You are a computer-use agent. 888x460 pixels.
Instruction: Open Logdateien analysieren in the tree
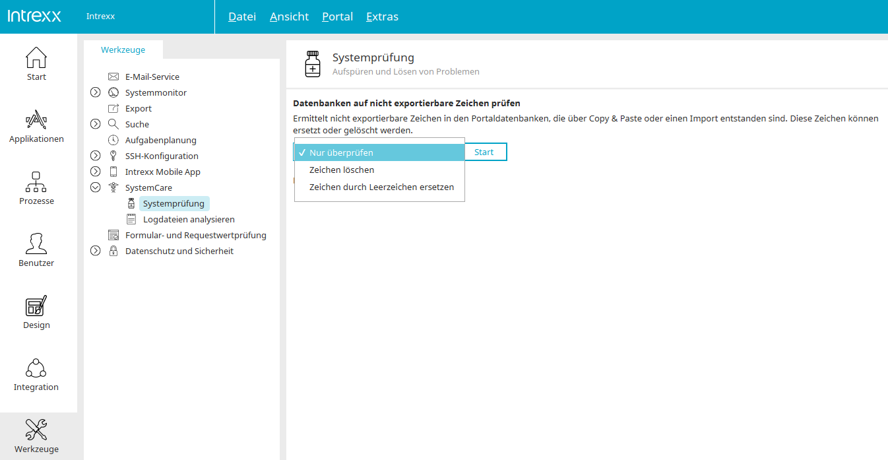click(x=189, y=219)
